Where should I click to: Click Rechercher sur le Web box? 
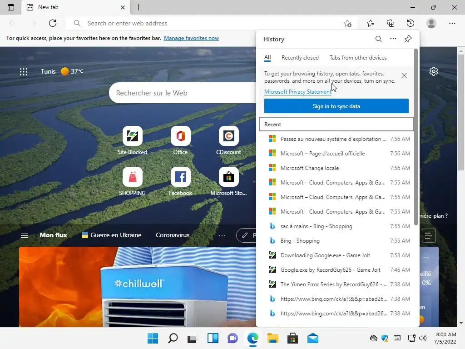coord(183,93)
